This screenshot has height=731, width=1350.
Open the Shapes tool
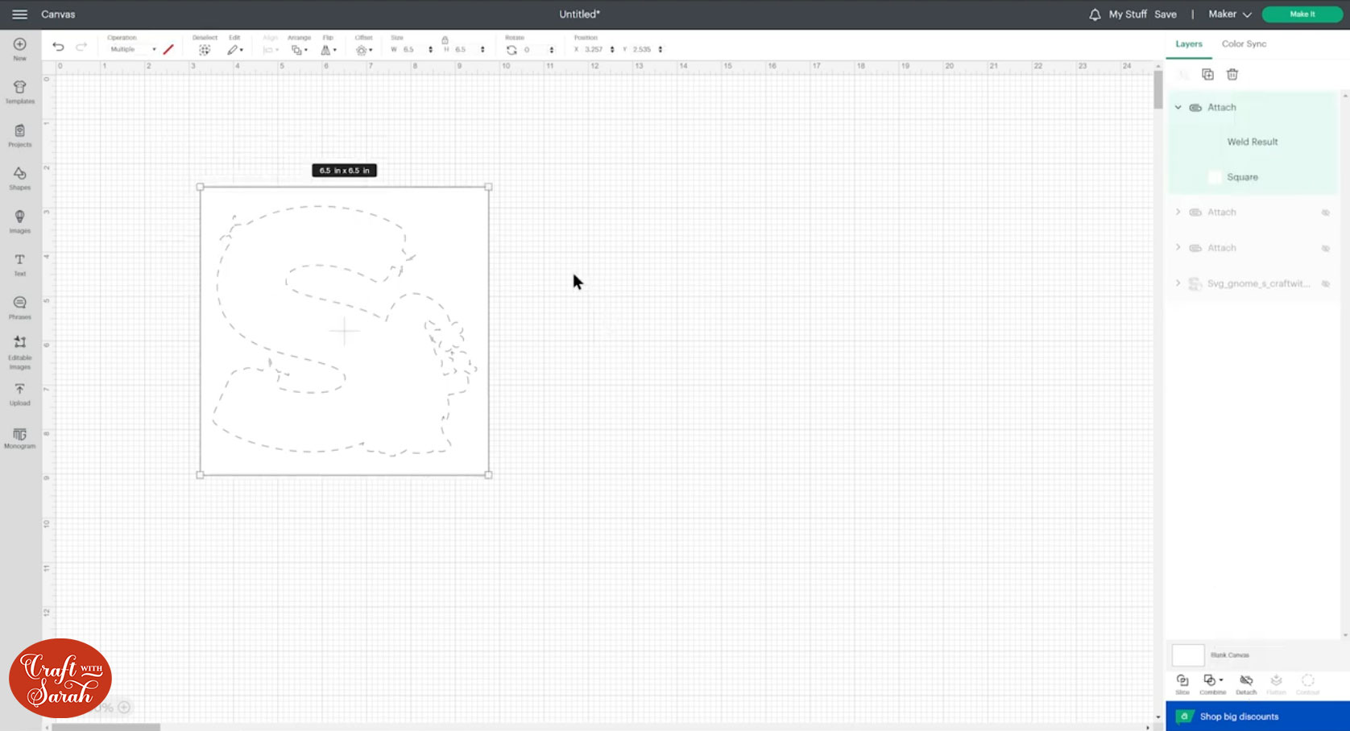(x=20, y=178)
